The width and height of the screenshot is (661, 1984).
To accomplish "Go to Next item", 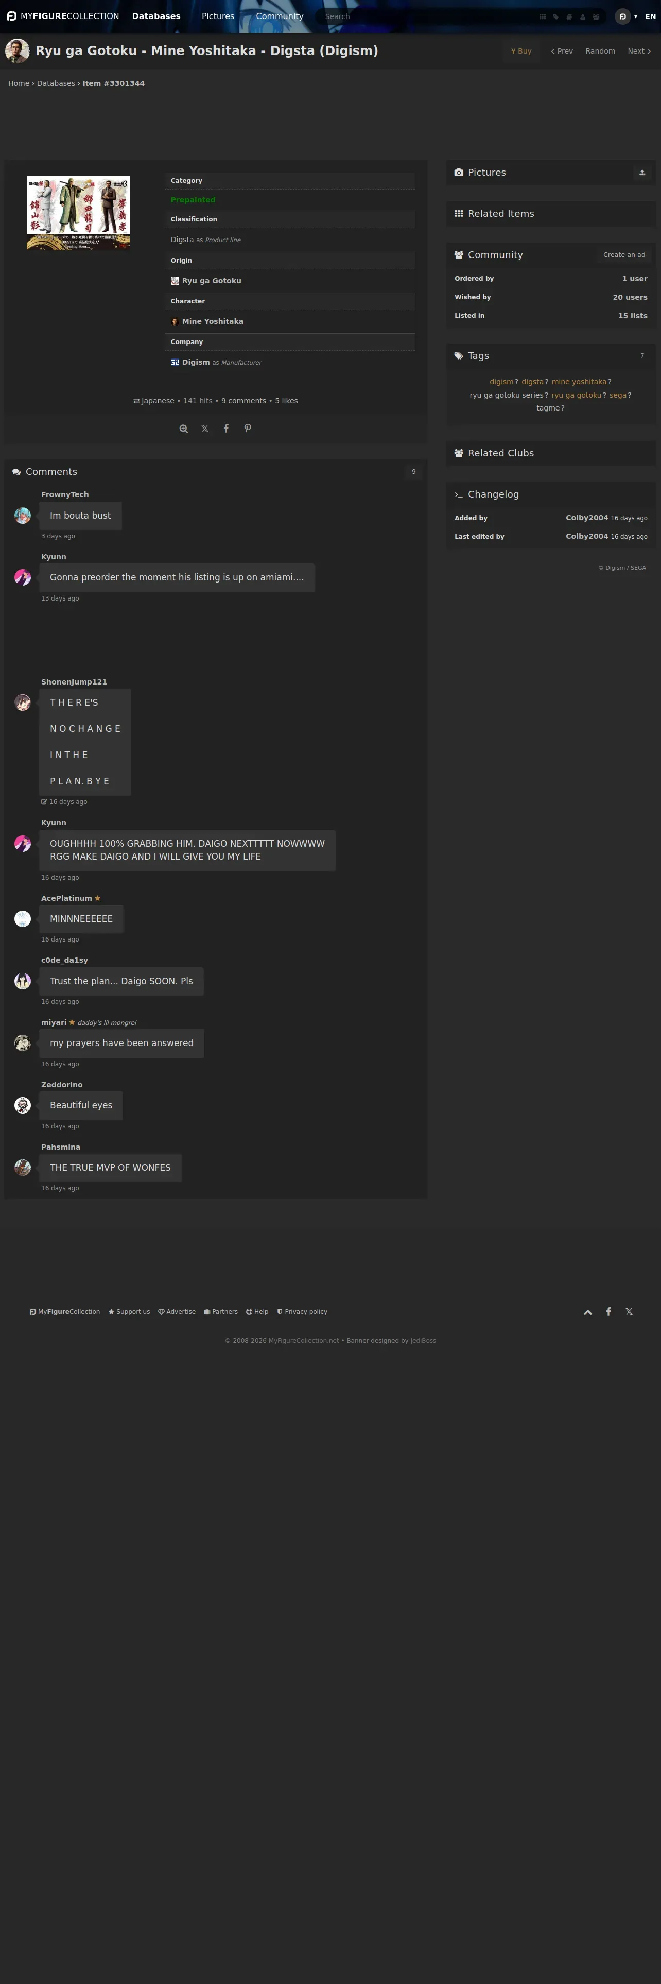I will 639,51.
